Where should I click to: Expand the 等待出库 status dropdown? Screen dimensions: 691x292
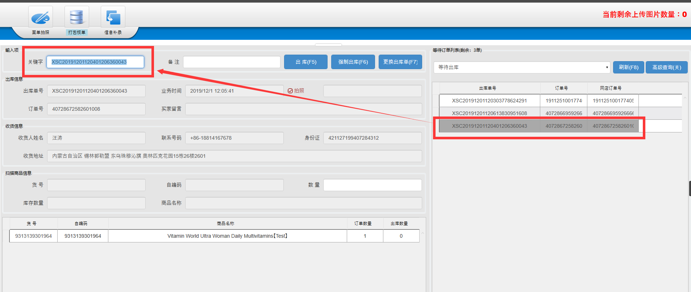[x=522, y=67]
